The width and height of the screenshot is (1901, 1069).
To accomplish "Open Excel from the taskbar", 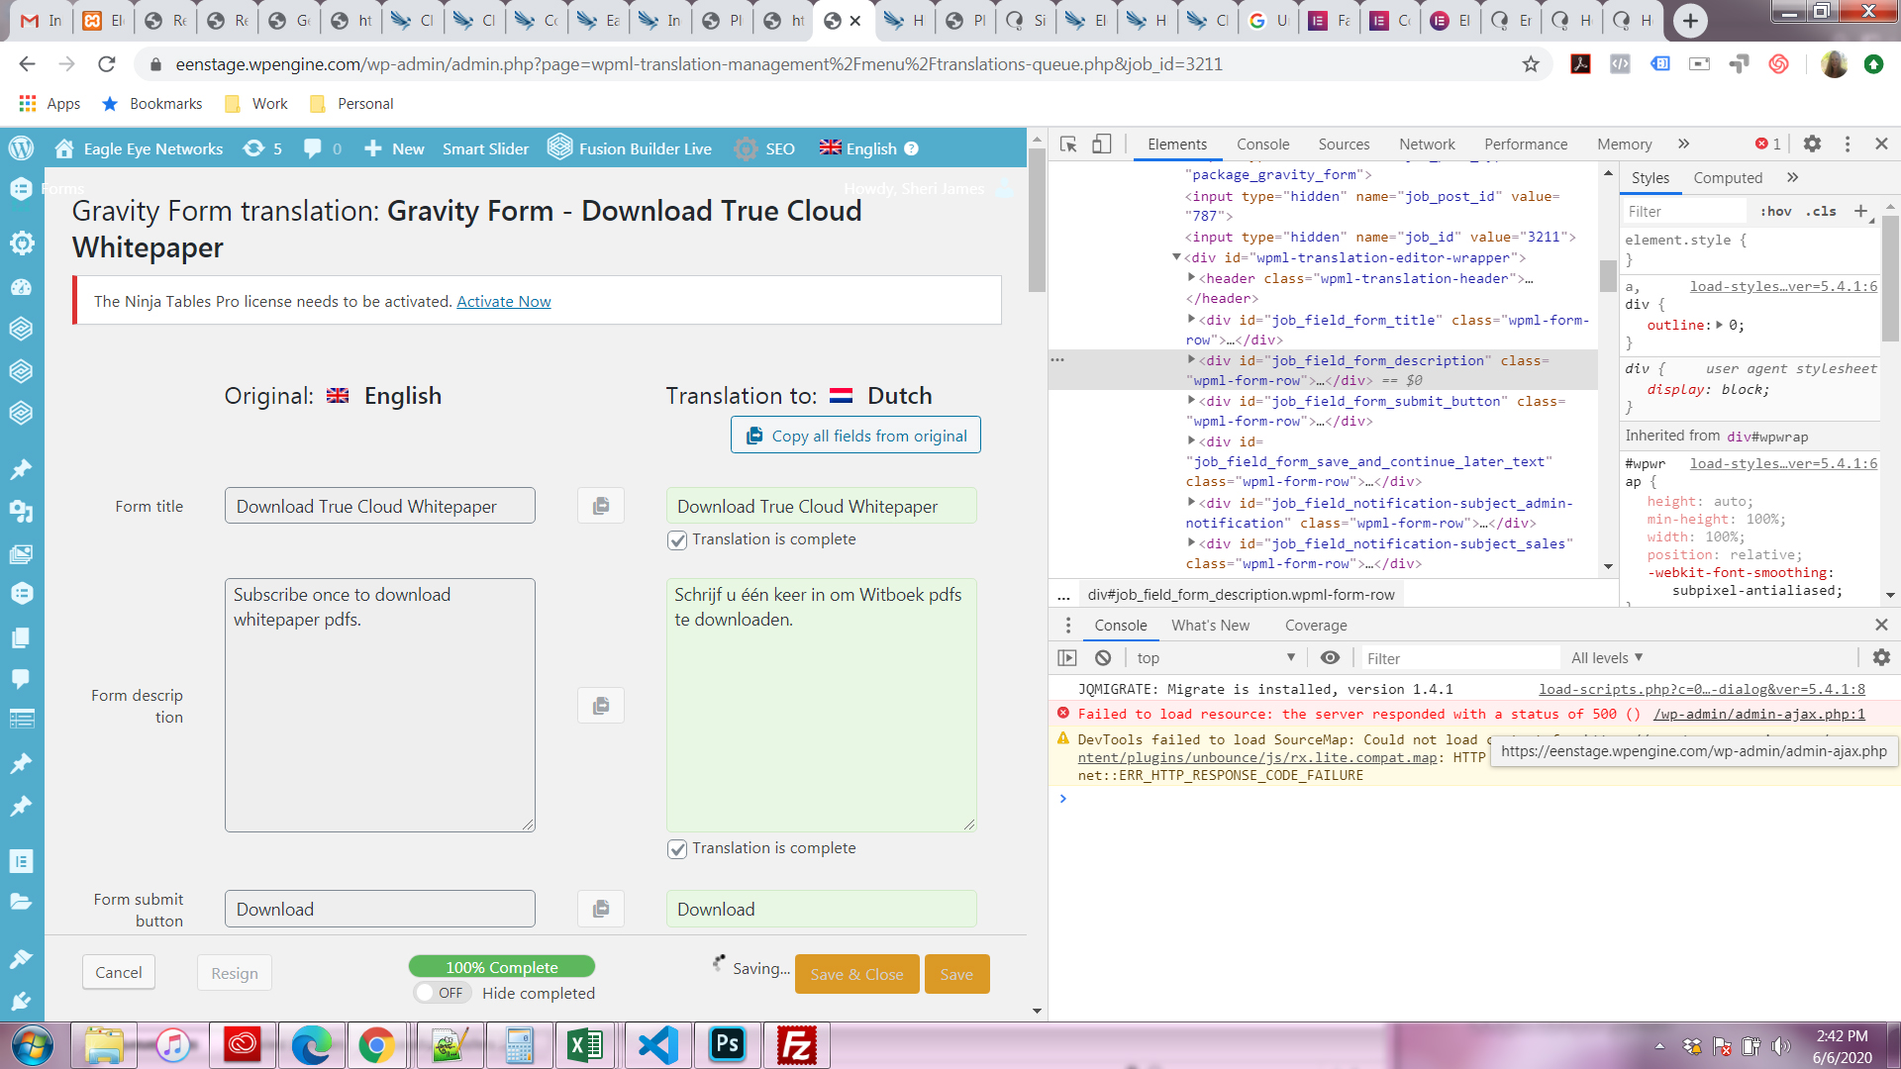I will [585, 1045].
